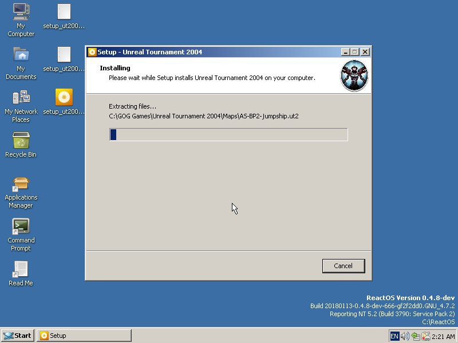Open the Start menu
458x343 pixels.
[x=18, y=336]
